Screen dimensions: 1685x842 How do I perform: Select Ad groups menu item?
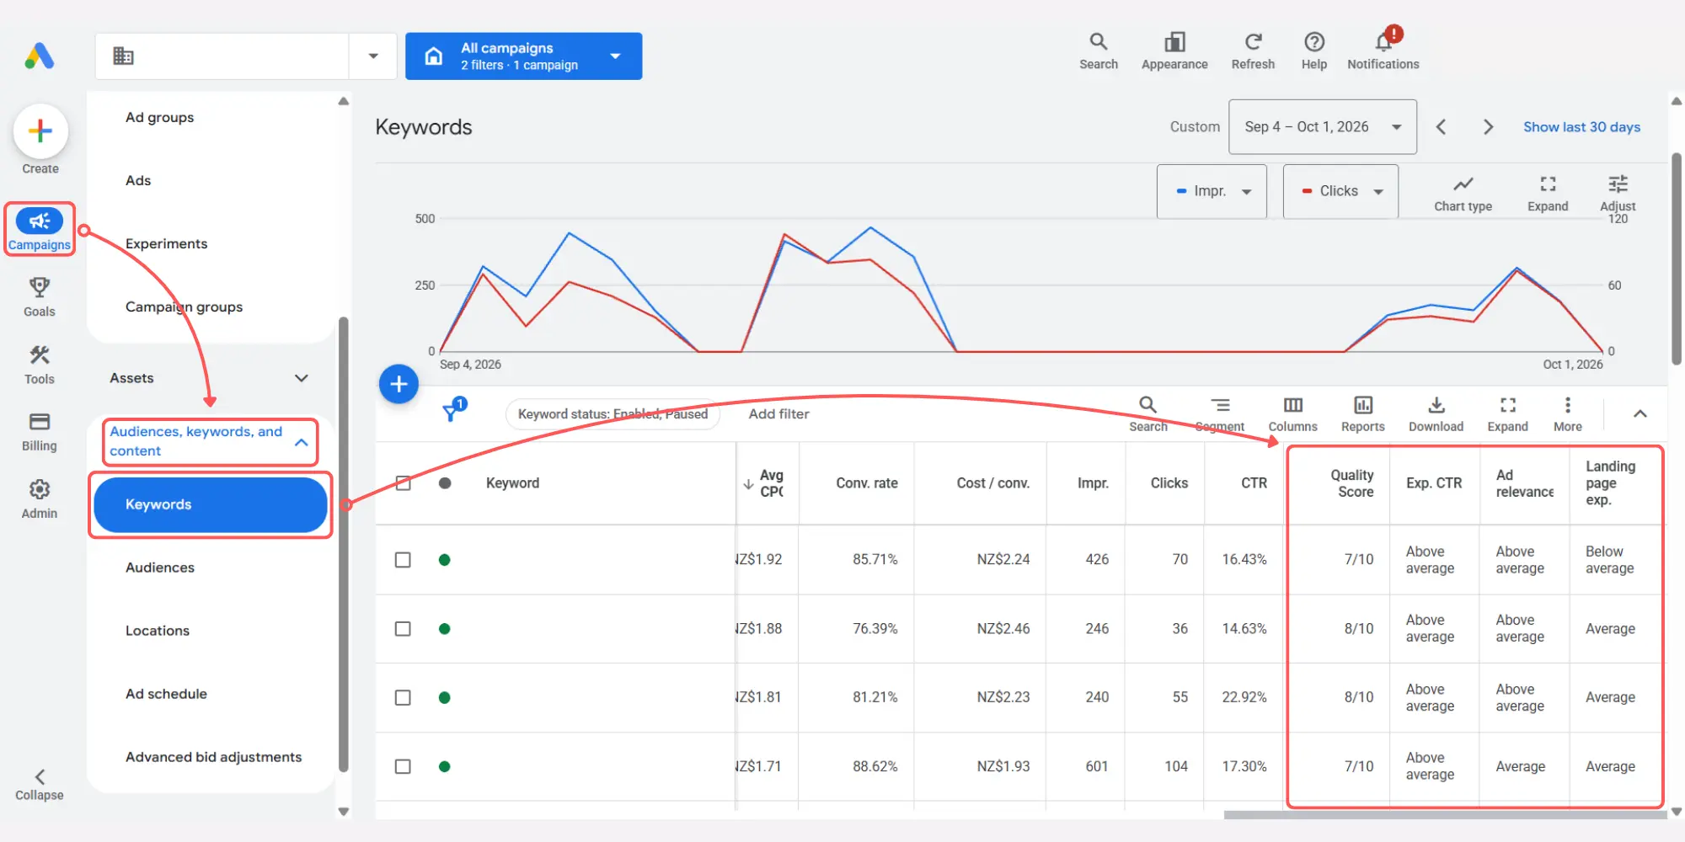159,118
